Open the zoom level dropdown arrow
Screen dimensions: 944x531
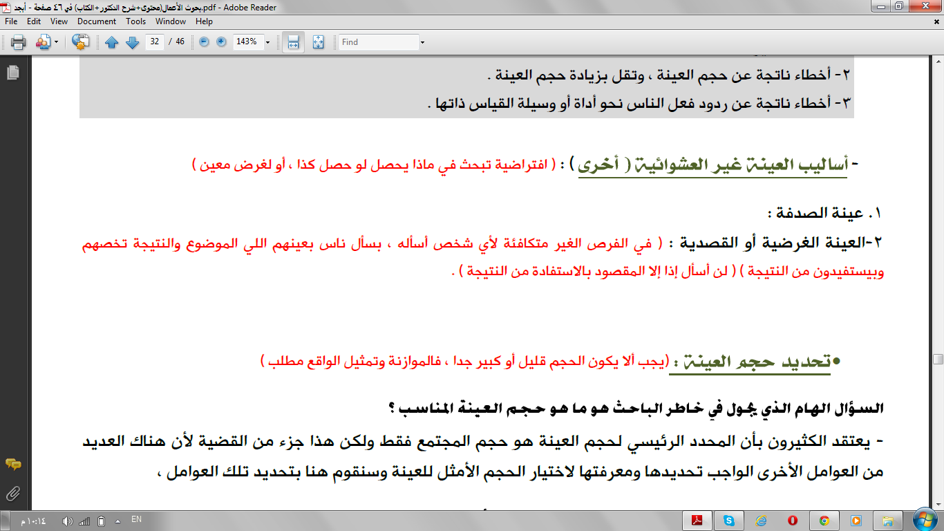[x=267, y=42]
